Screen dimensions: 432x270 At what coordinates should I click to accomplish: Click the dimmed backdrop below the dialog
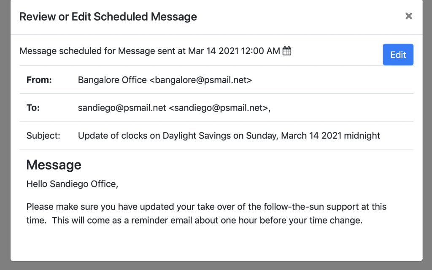click(x=216, y=266)
